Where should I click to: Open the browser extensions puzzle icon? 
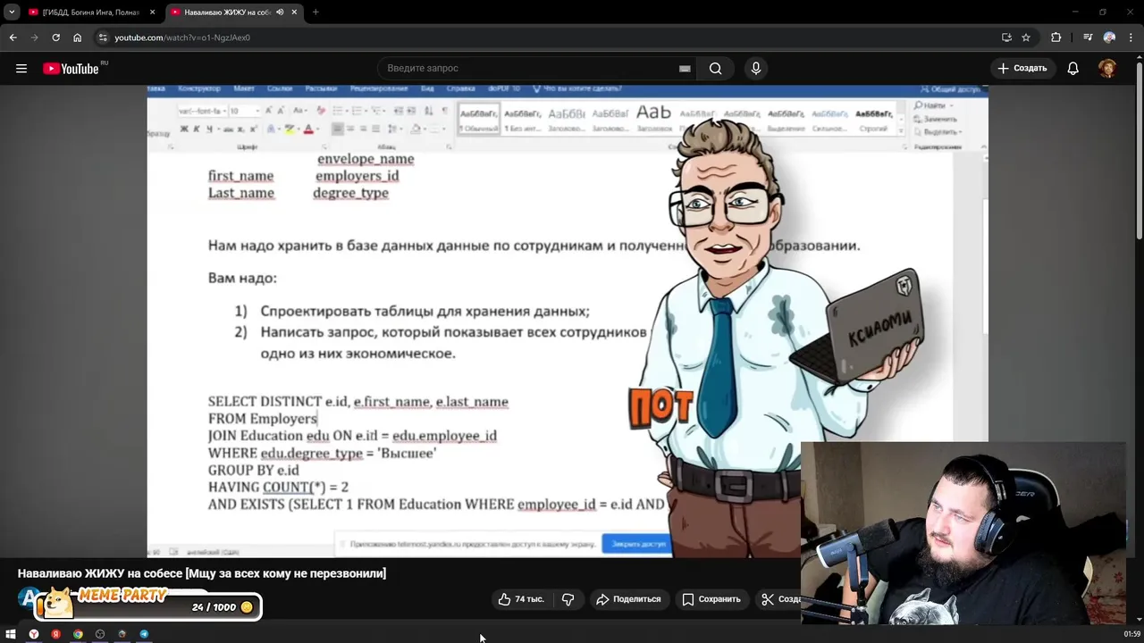pos(1056,38)
